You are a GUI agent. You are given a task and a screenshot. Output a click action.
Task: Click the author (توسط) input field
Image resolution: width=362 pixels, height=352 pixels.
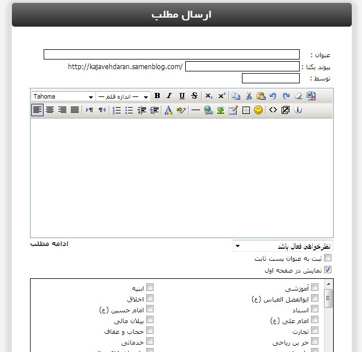pos(271,78)
